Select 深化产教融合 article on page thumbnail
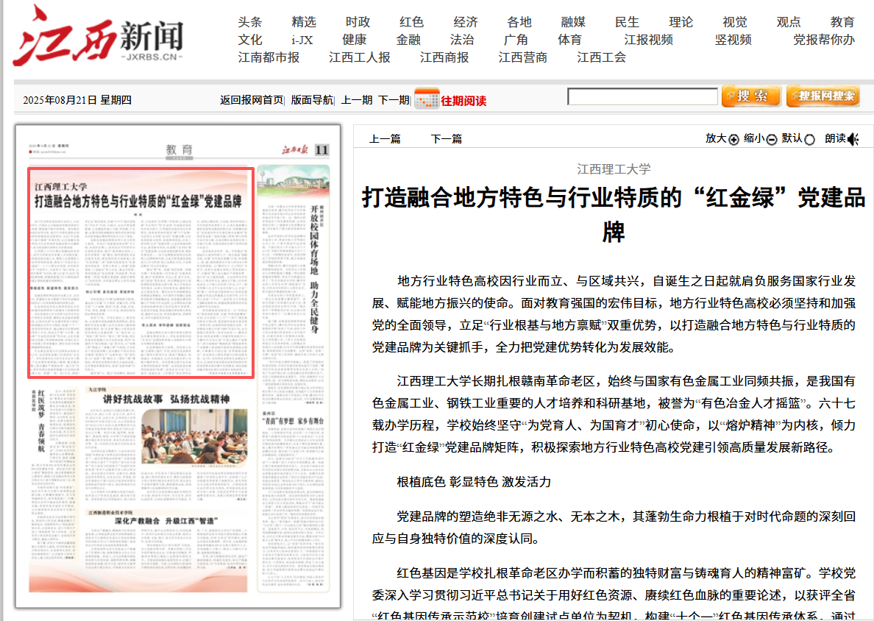The height and width of the screenshot is (621, 874). click(x=166, y=521)
